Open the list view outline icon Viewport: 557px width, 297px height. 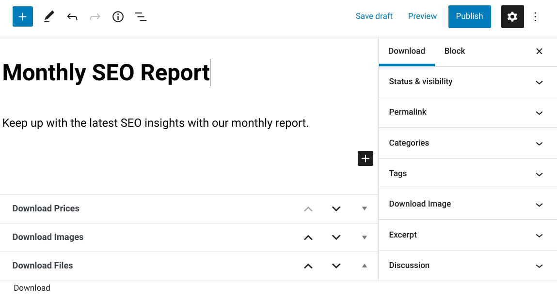coord(141,17)
